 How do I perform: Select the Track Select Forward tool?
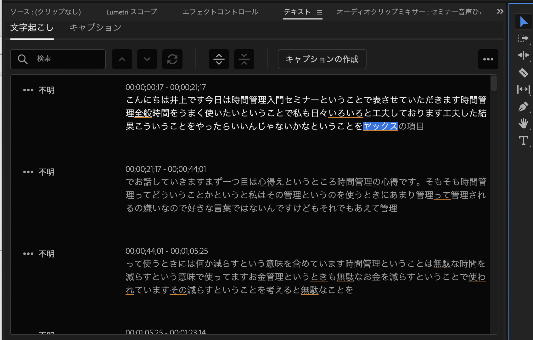click(524, 38)
